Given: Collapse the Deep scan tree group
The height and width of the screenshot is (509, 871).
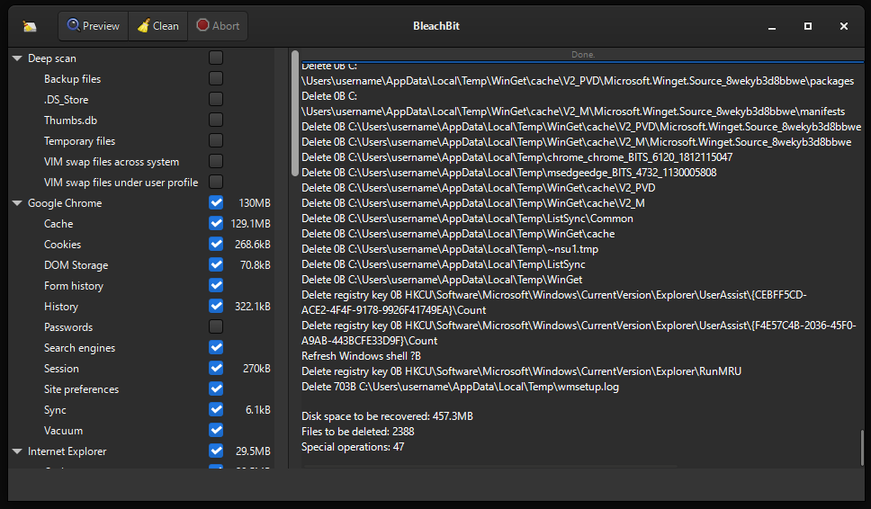Looking at the screenshot, I should pos(17,58).
